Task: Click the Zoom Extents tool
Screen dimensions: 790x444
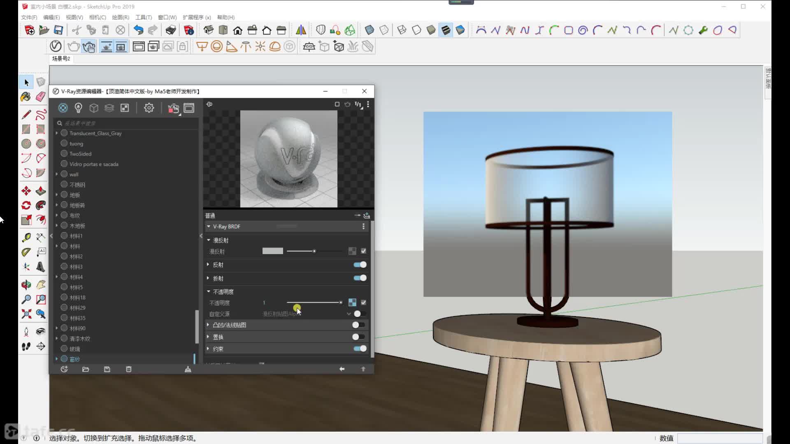Action: (26, 314)
